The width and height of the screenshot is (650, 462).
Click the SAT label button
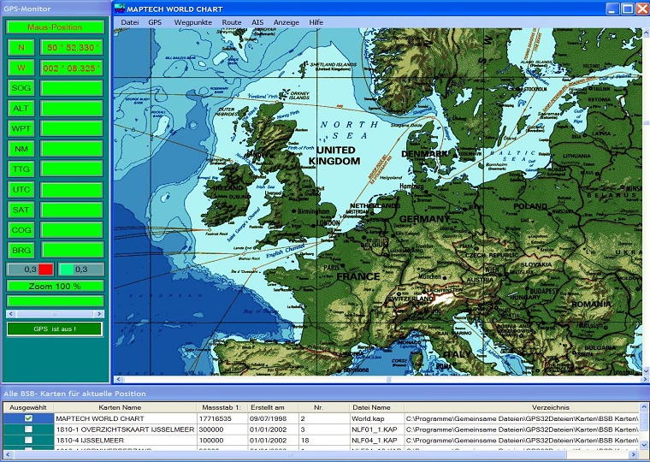[21, 210]
